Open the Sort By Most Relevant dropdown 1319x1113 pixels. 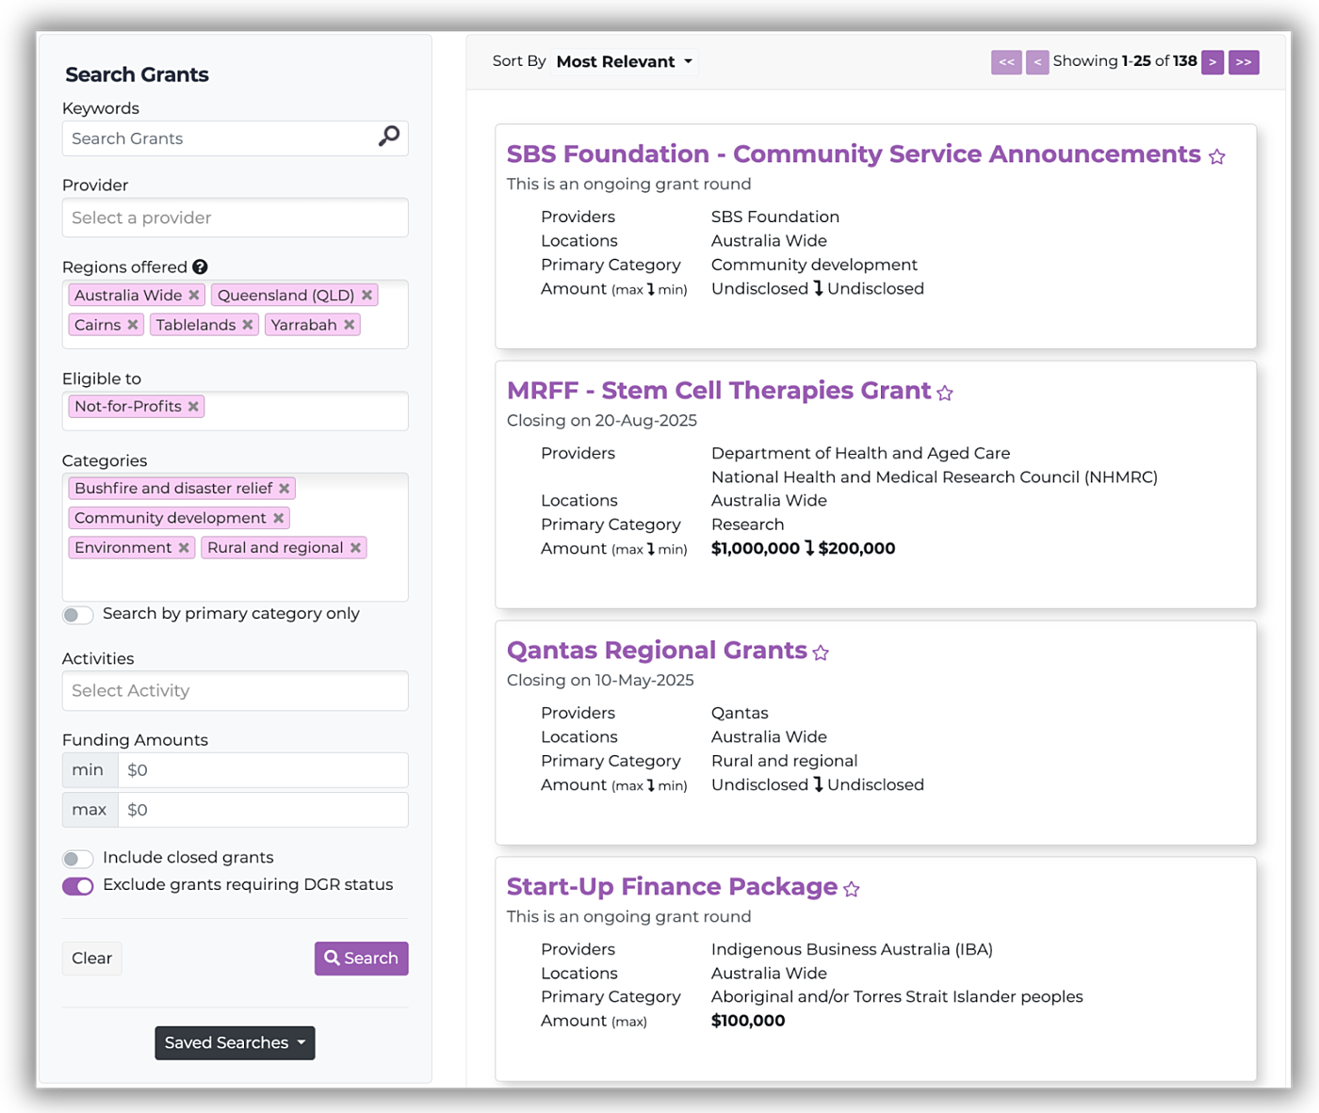(624, 62)
